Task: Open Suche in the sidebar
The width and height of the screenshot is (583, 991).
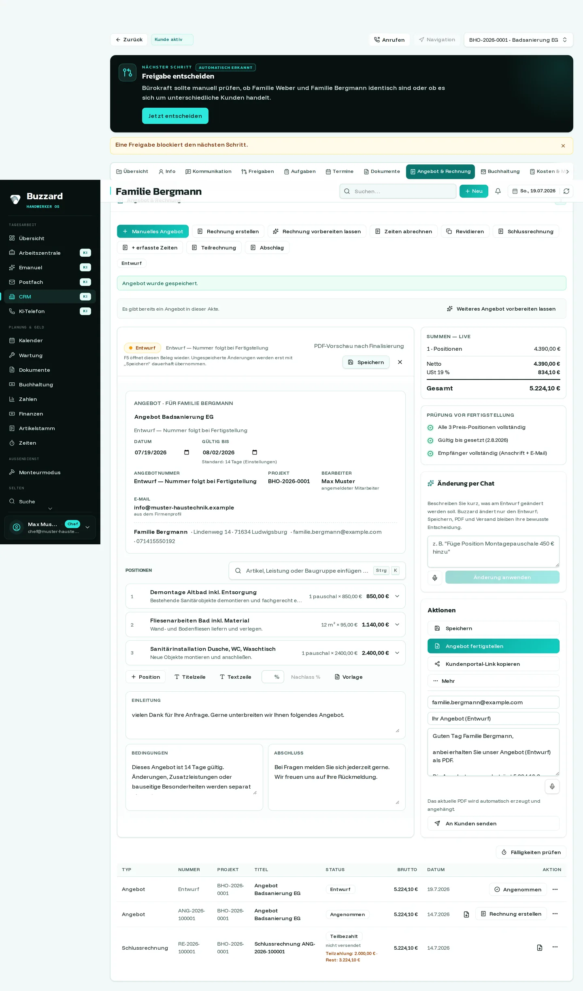Action: [x=50, y=501]
